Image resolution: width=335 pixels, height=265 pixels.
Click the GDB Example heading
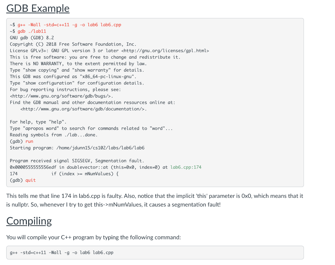pyautogui.click(x=38, y=9)
